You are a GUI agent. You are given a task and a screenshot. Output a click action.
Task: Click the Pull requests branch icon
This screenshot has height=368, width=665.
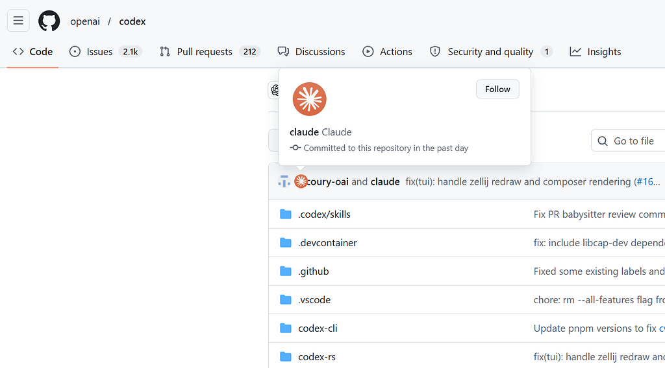[165, 52]
